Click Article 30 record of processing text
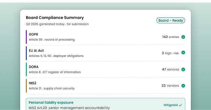The width and height of the screenshot is (211, 110). (x=52, y=40)
